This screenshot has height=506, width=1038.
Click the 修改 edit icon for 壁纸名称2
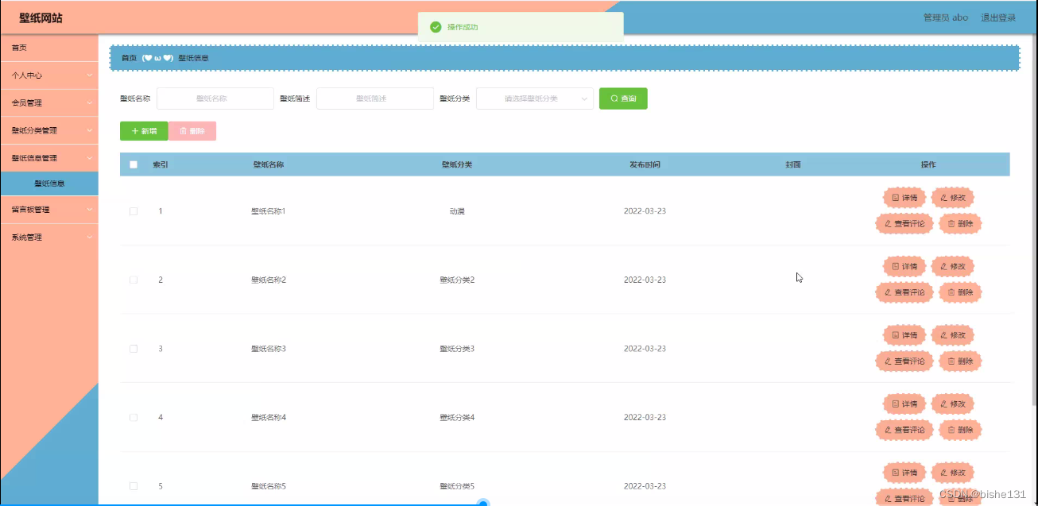click(x=943, y=266)
